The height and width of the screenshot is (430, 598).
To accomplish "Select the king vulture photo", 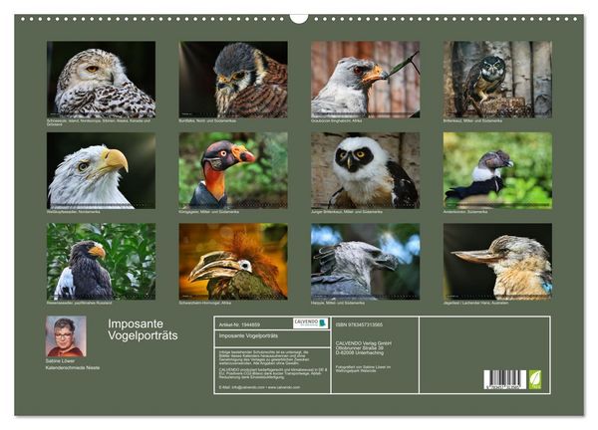I will [233, 170].
